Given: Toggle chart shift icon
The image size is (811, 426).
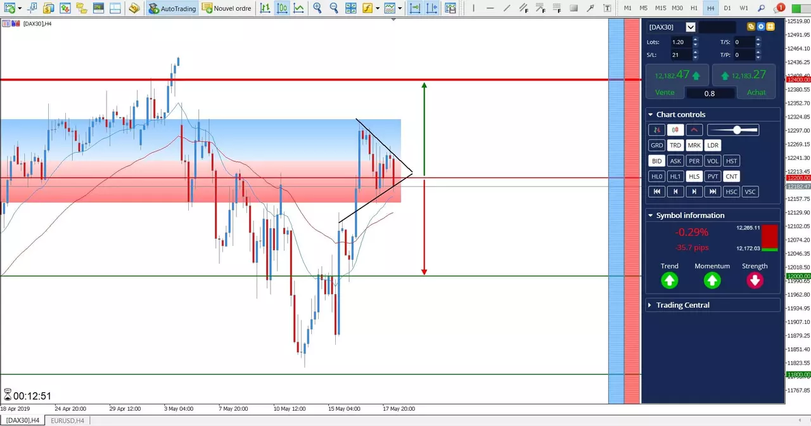Looking at the screenshot, I should tap(431, 8).
